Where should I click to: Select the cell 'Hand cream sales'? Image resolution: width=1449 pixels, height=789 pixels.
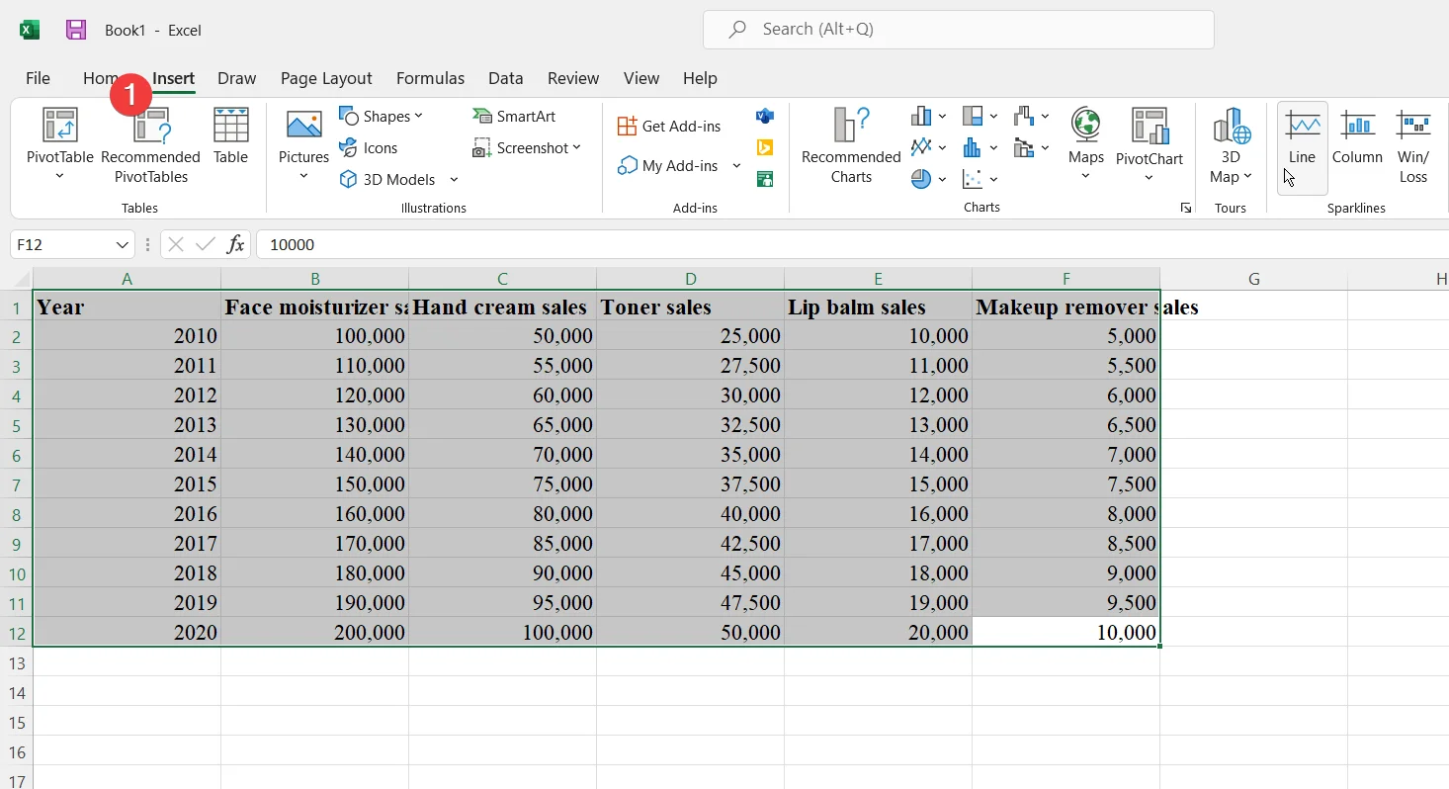point(502,307)
